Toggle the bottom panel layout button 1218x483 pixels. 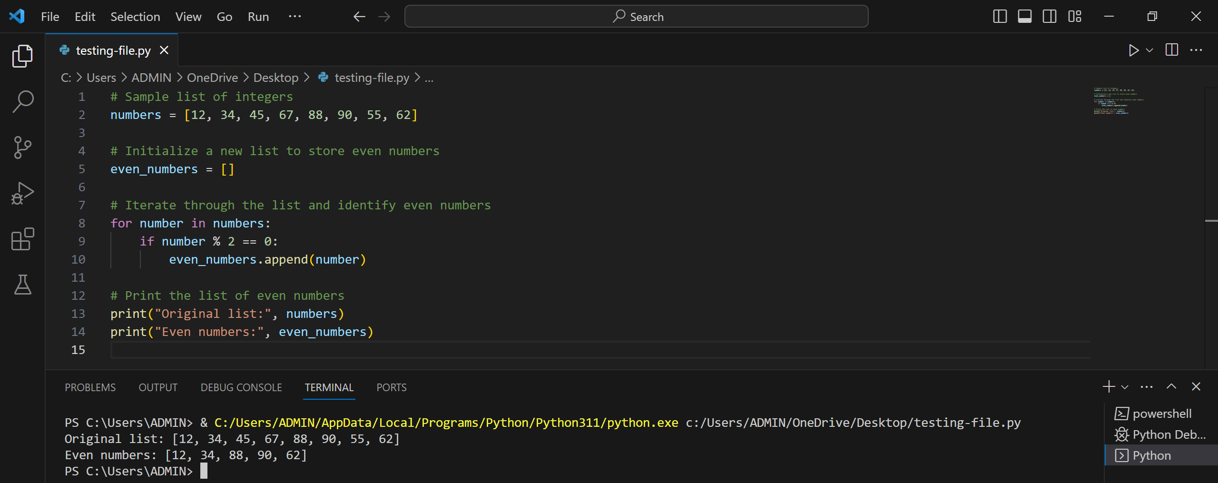click(x=1025, y=17)
